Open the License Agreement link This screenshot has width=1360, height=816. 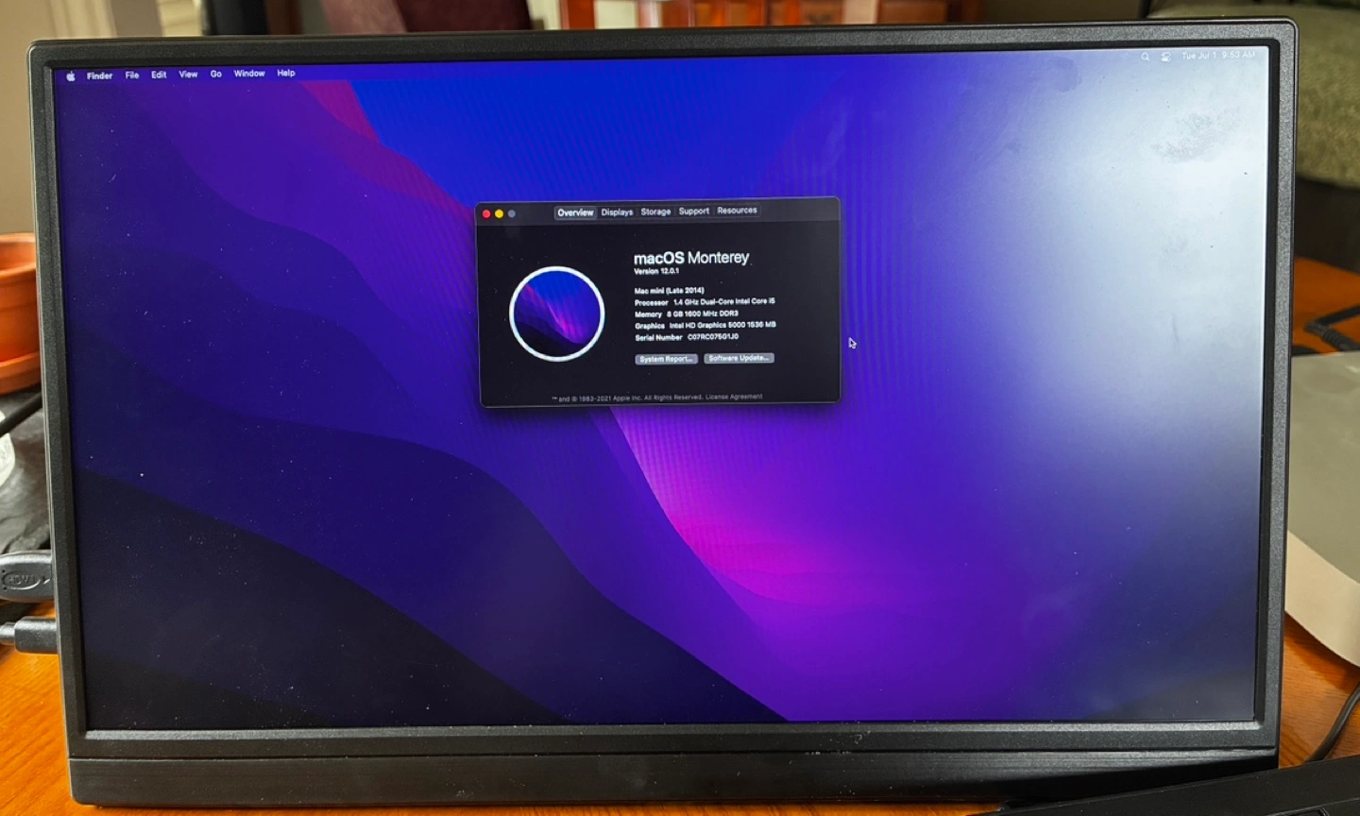(734, 397)
